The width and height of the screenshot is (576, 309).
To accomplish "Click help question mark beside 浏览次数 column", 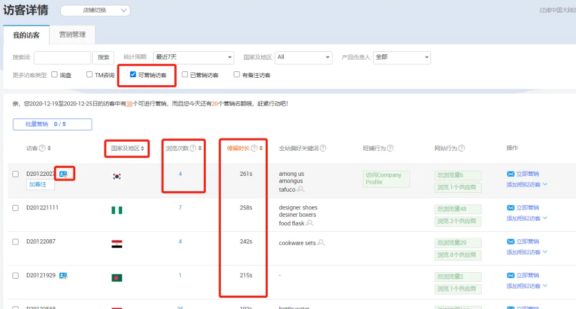I will 193,148.
